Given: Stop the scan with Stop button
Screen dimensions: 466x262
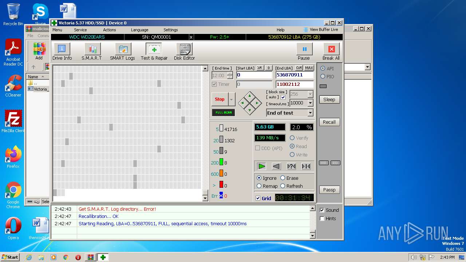Looking at the screenshot, I should pos(220,99).
